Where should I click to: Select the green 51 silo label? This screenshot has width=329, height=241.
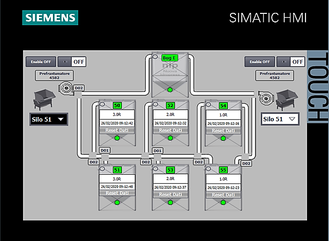coord(117,170)
